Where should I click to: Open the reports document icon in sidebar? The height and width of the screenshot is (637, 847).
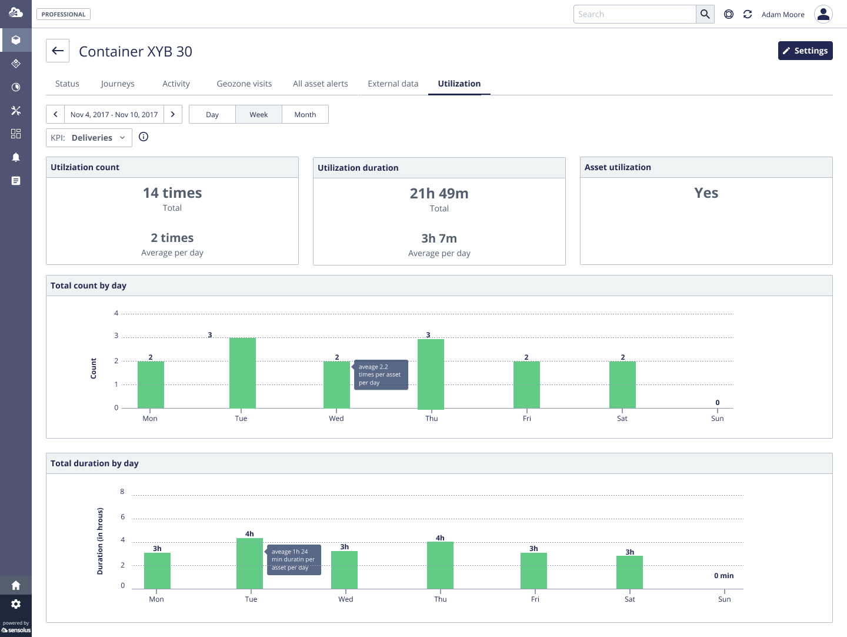[x=16, y=181]
